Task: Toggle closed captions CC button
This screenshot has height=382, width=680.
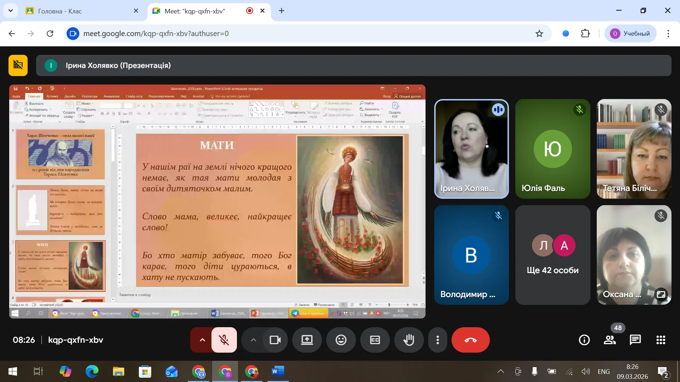Action: point(375,340)
